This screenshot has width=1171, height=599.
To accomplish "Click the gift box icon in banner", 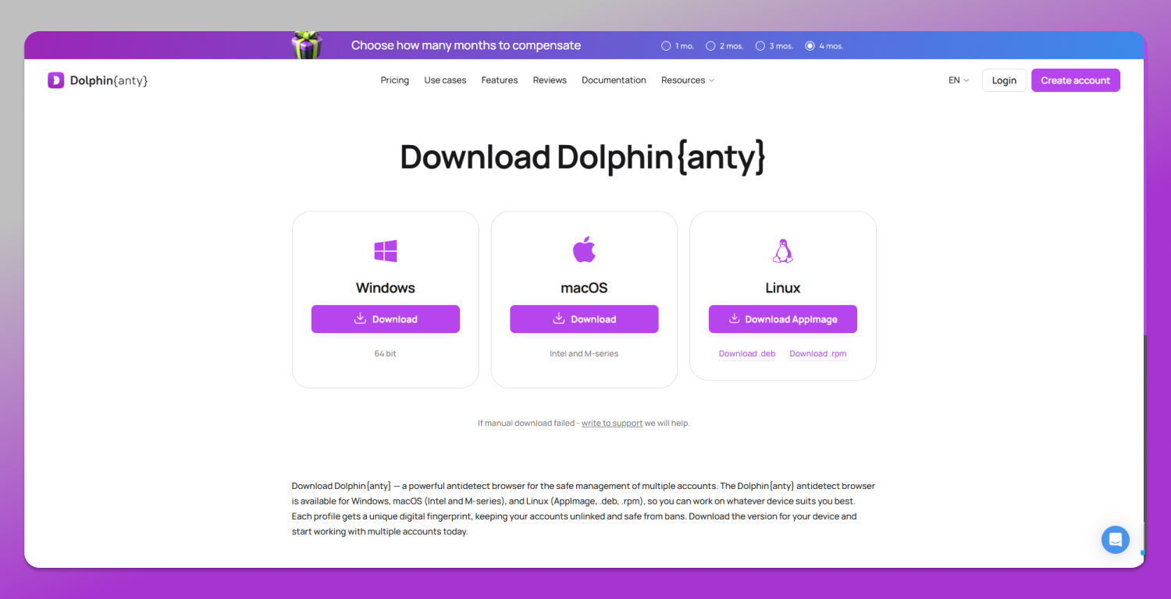I will [x=307, y=44].
